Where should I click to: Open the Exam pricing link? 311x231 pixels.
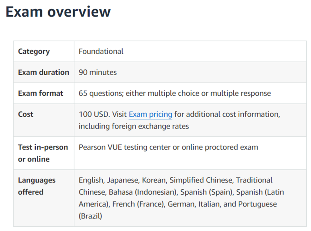tap(150, 114)
